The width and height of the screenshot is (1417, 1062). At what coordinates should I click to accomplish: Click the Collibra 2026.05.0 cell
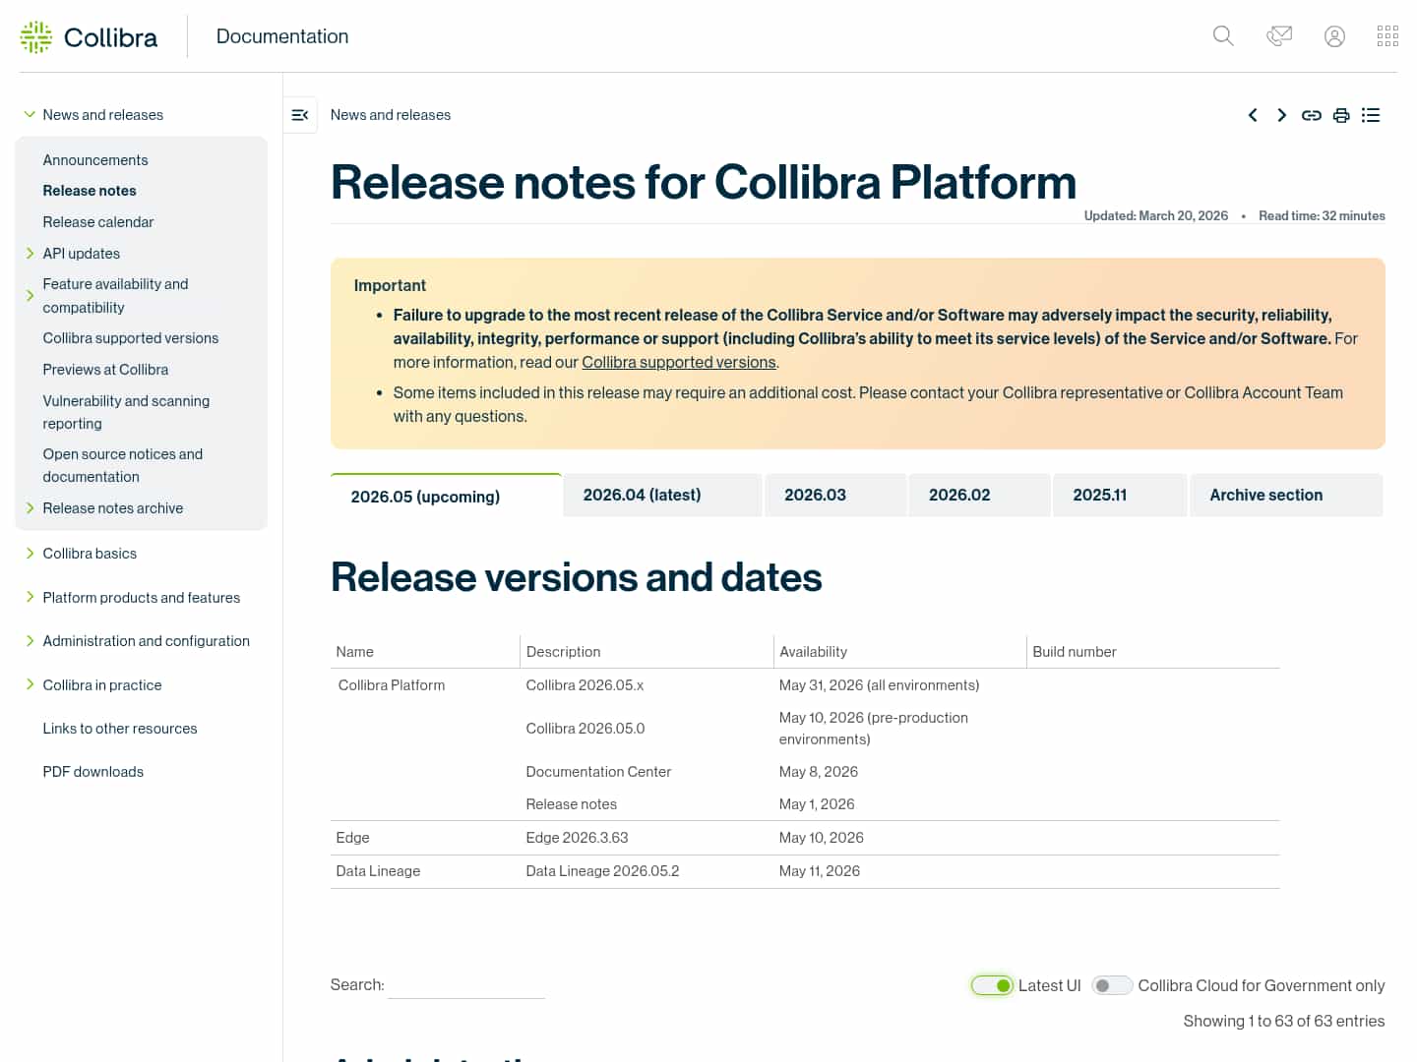585,729
